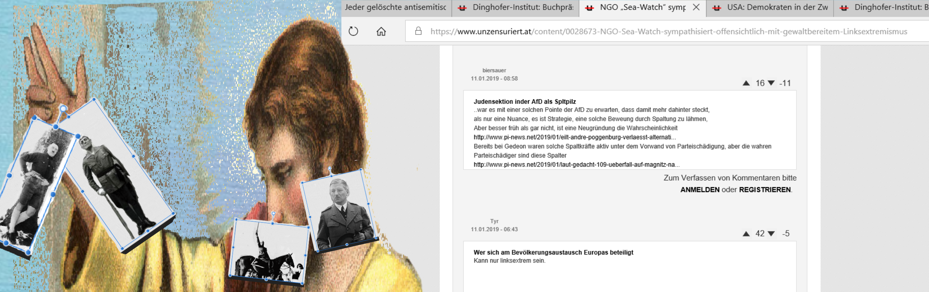
Task: Downvote the comment by Tyr
Action: (771, 234)
